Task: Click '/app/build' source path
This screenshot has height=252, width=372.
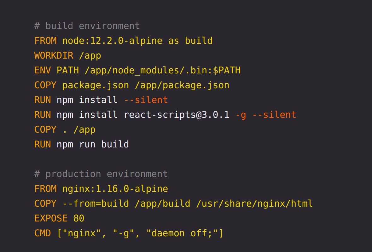Action: coord(162,203)
